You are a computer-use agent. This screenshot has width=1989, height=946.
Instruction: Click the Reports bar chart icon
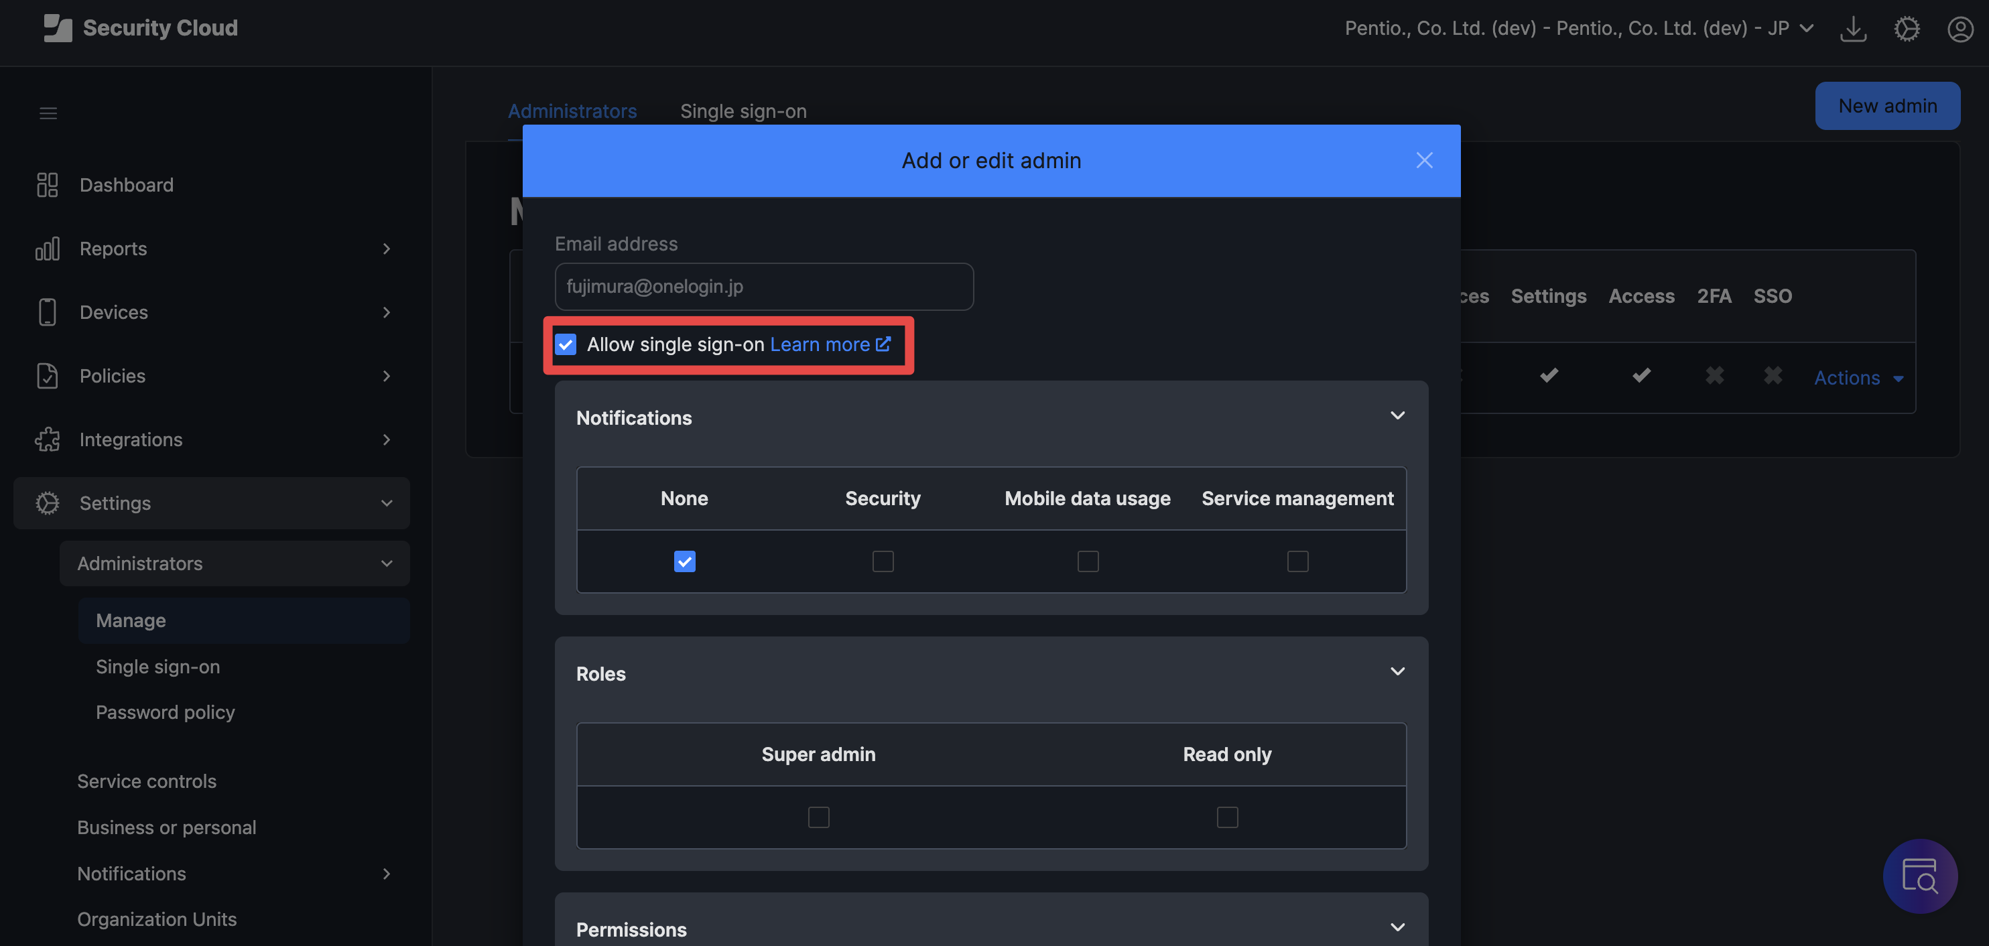click(x=47, y=249)
